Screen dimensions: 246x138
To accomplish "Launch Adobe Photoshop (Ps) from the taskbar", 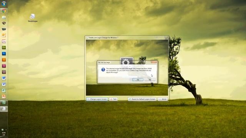I will click(4, 54).
